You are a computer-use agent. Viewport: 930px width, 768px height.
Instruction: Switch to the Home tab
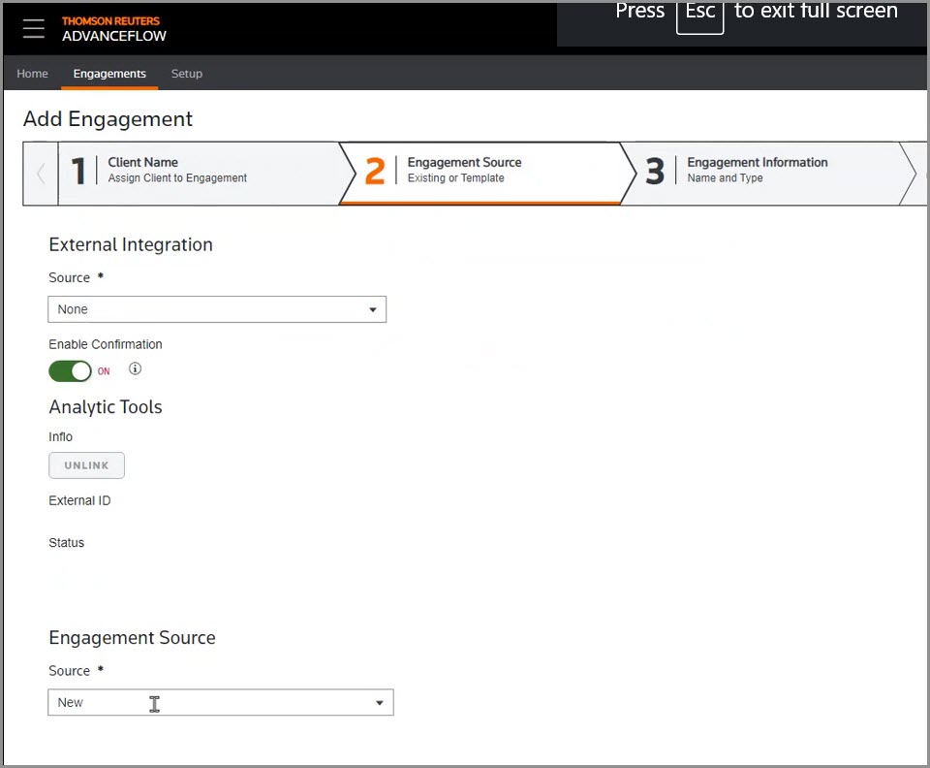32,73
